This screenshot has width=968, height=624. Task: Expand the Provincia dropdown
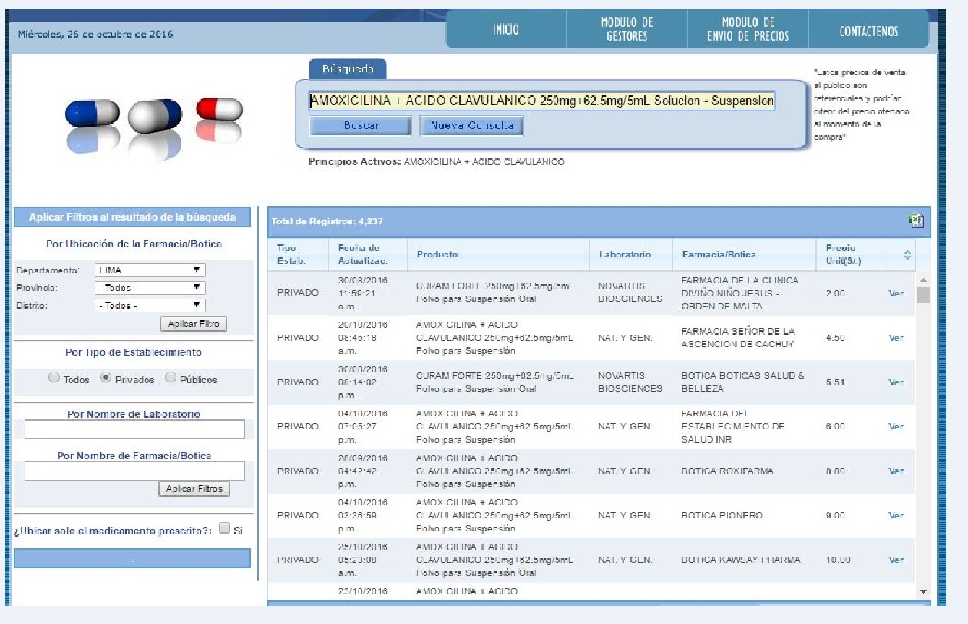[x=150, y=288]
